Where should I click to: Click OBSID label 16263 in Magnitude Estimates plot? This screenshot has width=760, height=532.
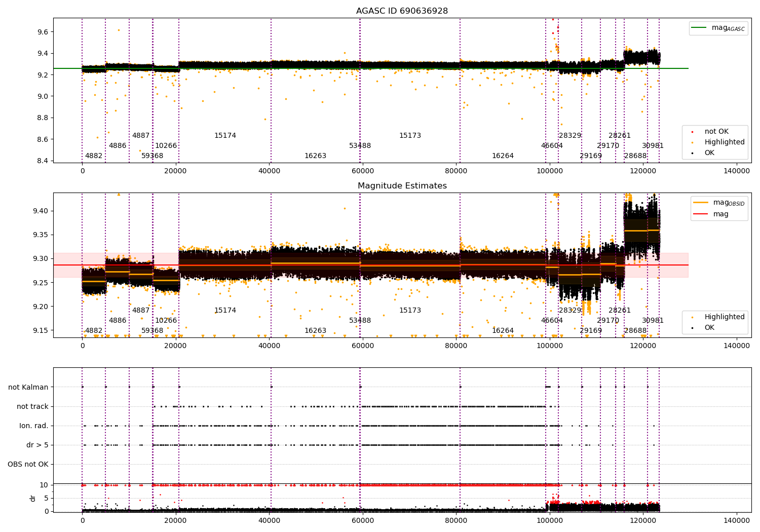[x=315, y=330]
